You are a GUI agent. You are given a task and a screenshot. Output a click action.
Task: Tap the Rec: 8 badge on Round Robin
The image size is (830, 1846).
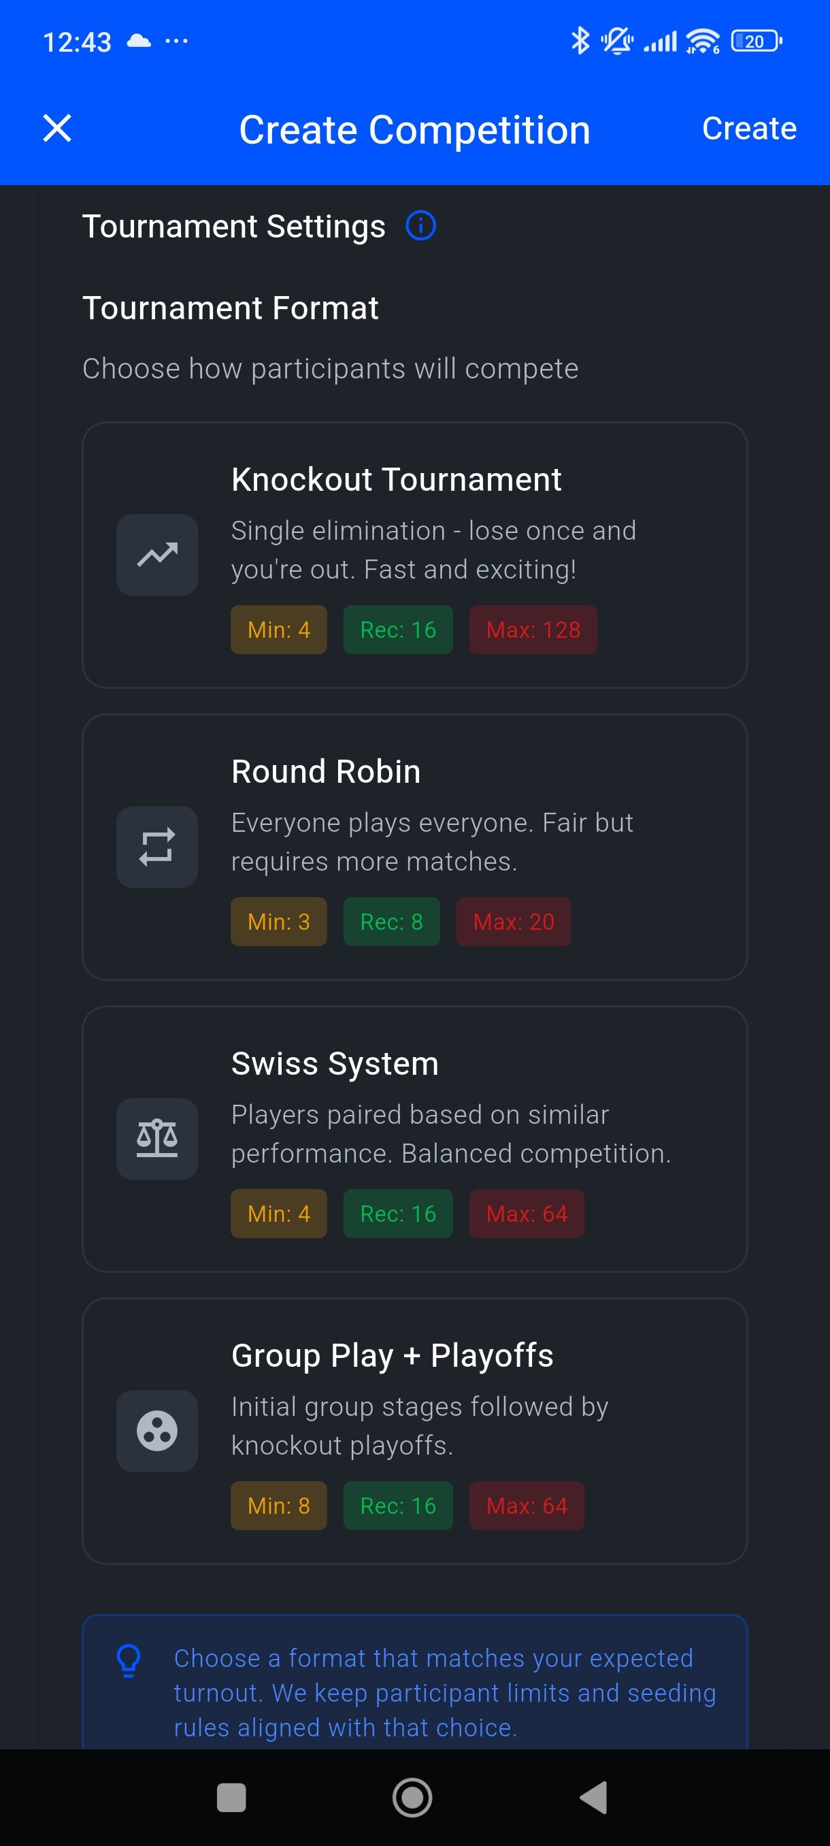pos(391,922)
